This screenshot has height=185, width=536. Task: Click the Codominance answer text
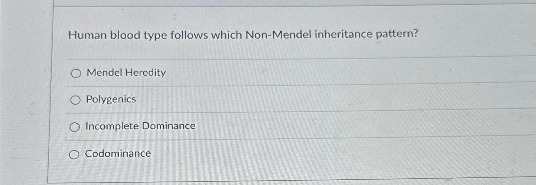117,154
